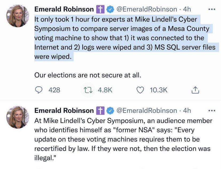
Task: Click the verified badge on the first tweet
Action: point(110,9)
